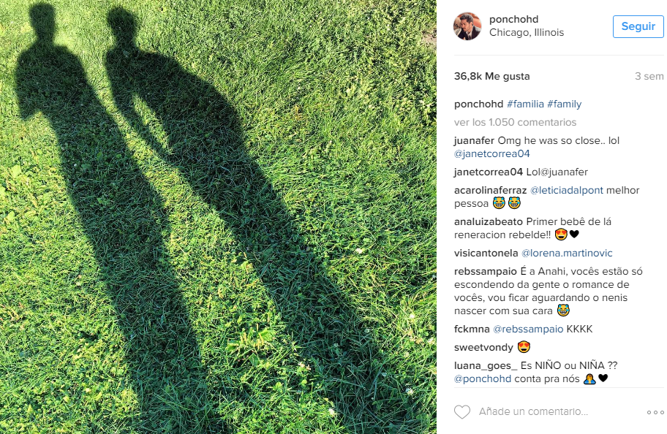This screenshot has height=434, width=667.
Task: Open the juanafer commenter profile
Action: (x=474, y=141)
